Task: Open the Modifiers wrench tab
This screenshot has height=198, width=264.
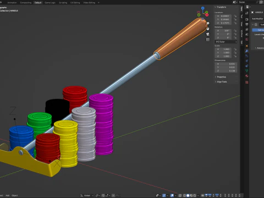Action: point(247,51)
